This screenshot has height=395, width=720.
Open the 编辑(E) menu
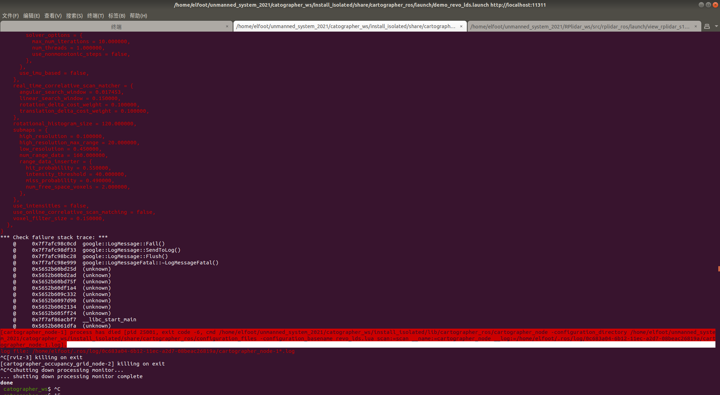[x=31, y=16]
